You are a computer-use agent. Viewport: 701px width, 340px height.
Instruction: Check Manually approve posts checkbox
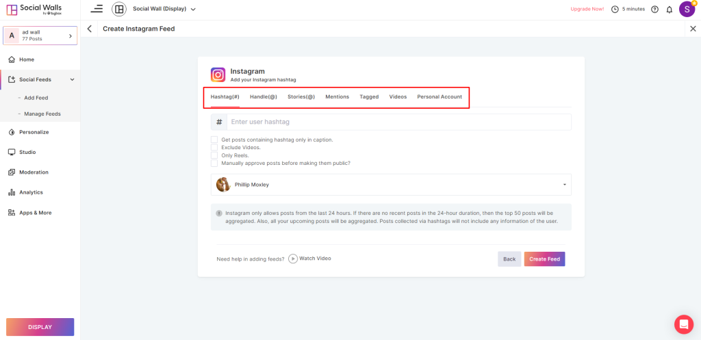click(214, 163)
